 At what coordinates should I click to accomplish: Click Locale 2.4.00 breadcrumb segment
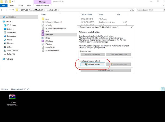[x=52, y=10]
